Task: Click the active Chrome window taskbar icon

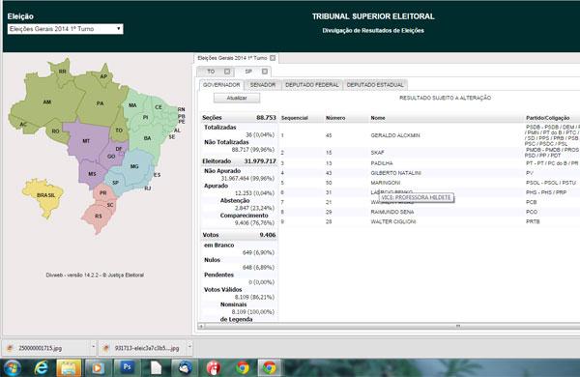Action: [270, 368]
